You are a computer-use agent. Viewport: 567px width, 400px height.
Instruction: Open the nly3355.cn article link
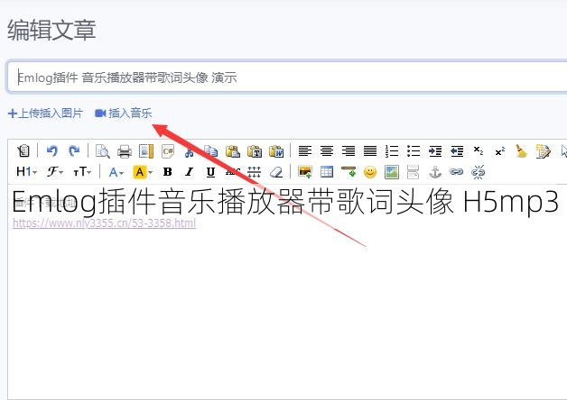pos(104,223)
